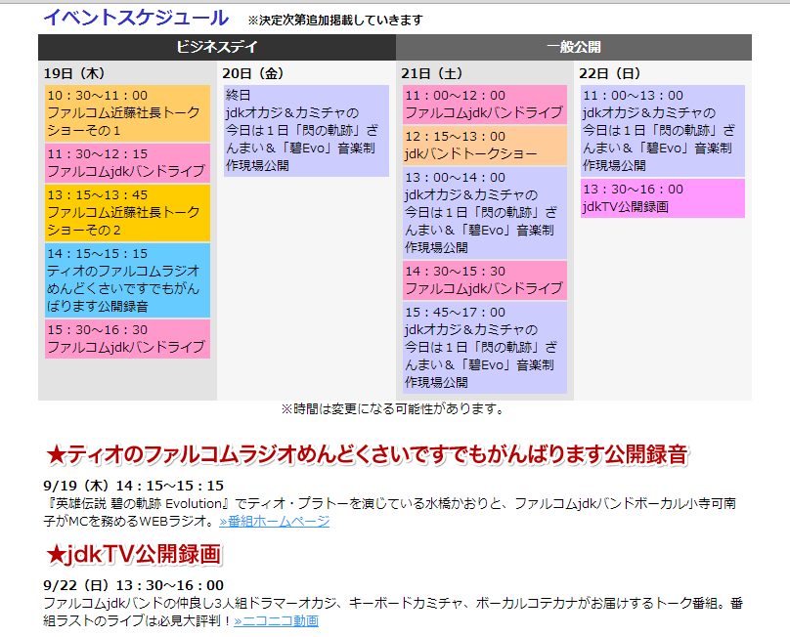Select the 20日（金） column heading
Viewport: 790px width, 637px height.
(x=253, y=73)
